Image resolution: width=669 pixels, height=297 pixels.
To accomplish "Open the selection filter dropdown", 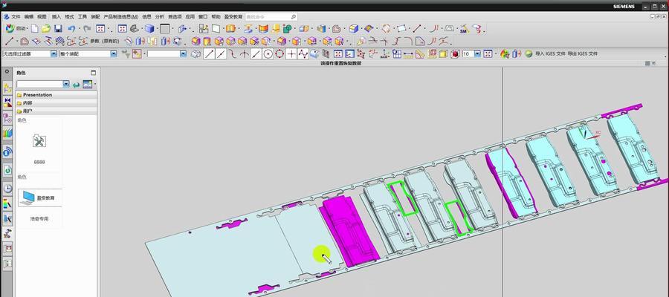I will pyautogui.click(x=54, y=53).
